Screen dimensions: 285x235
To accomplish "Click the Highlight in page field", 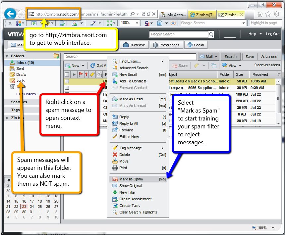I will click(x=265, y=23).
